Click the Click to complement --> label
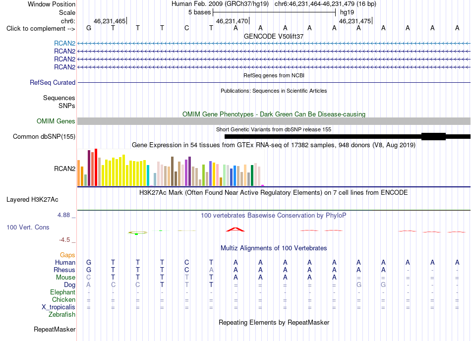 click(x=41, y=29)
